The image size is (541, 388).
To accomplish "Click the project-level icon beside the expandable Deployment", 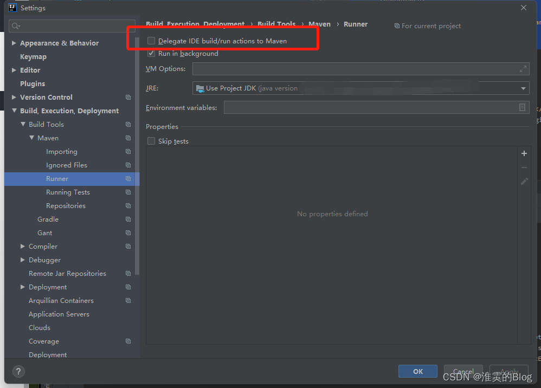I will (x=128, y=287).
